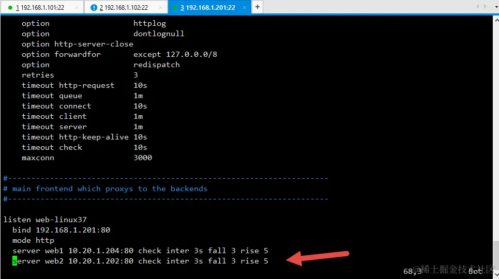Viewport: 499px width, 279px height.
Task: Click the green status dot on tab 1
Action: tap(10, 8)
